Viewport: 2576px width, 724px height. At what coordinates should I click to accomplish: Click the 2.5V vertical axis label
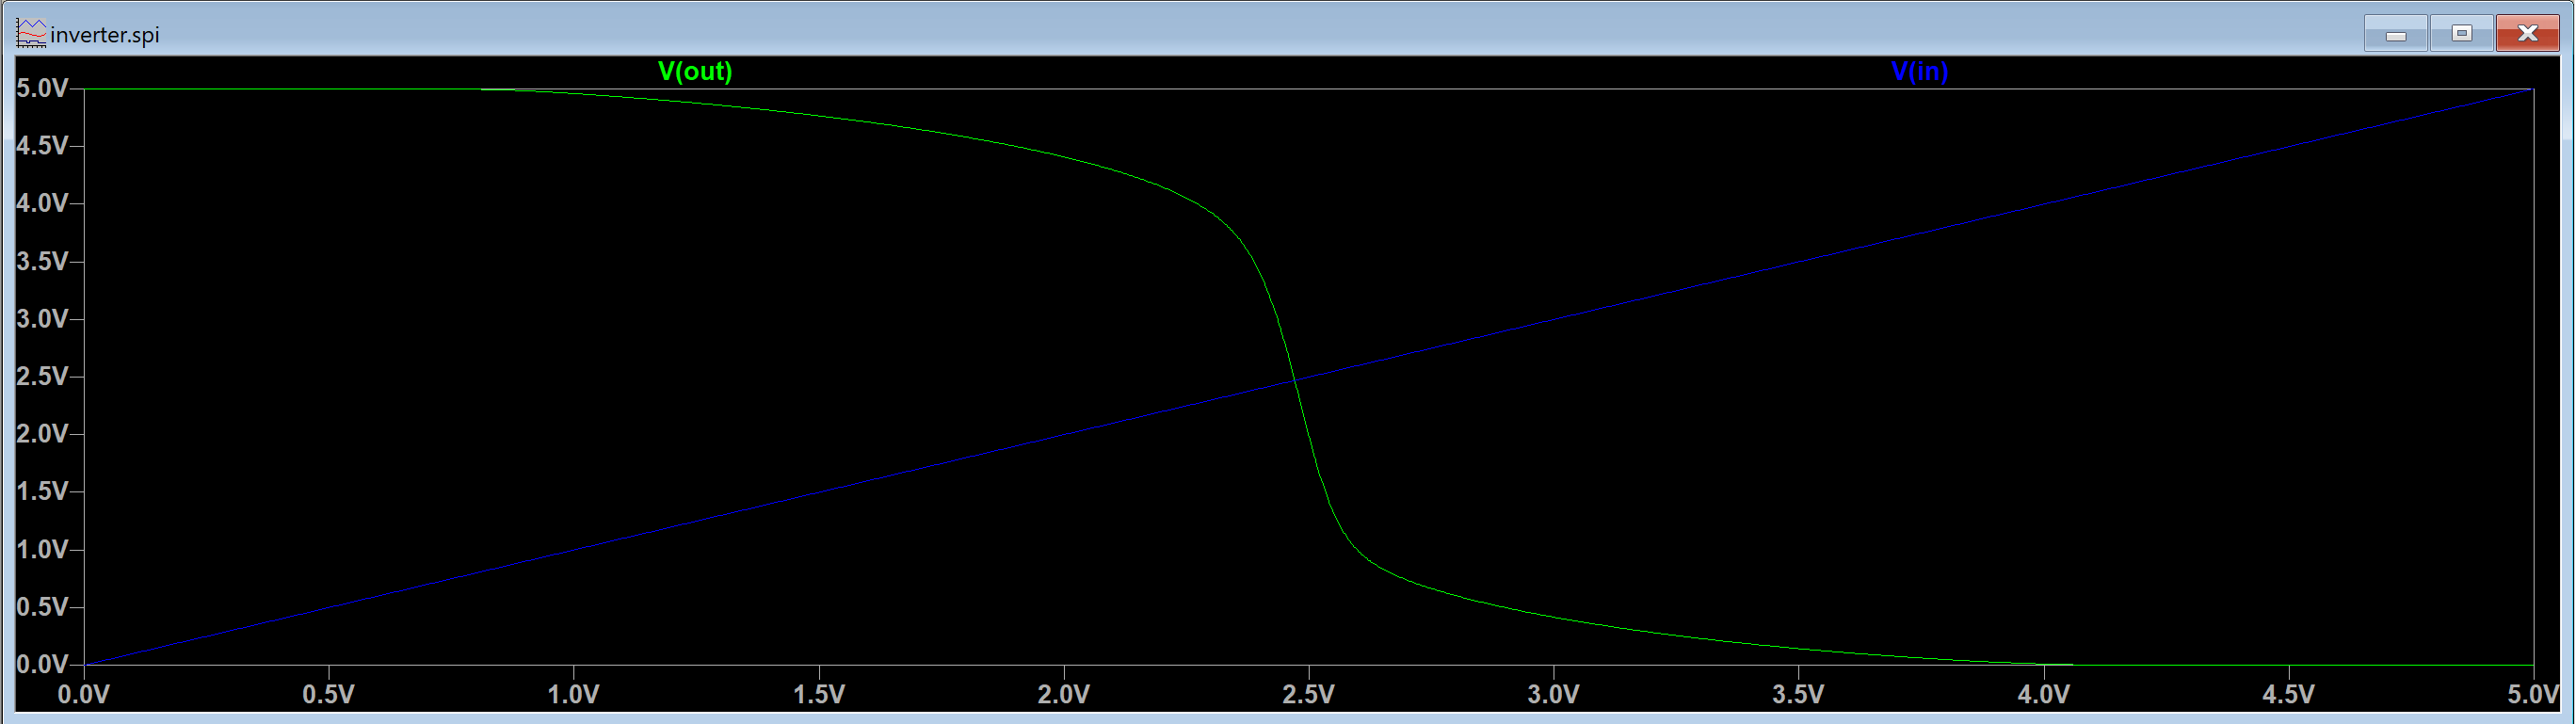[42, 376]
